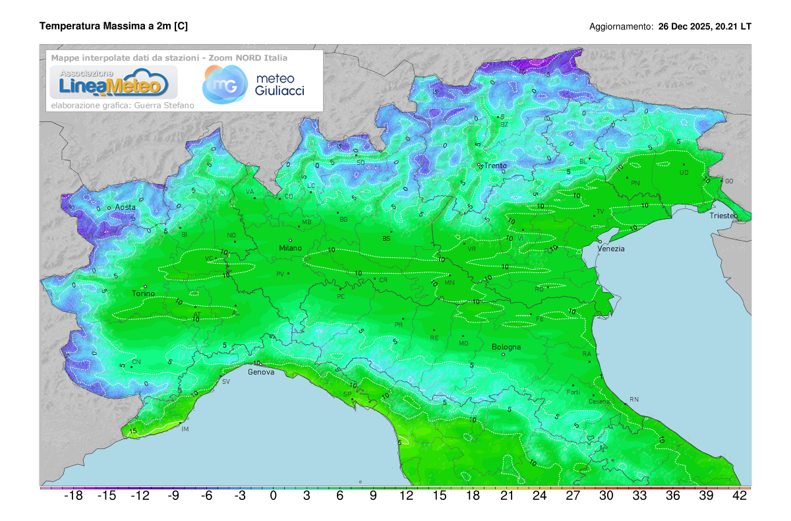Click the Venezia city marker
The image size is (791, 521).
[599, 241]
